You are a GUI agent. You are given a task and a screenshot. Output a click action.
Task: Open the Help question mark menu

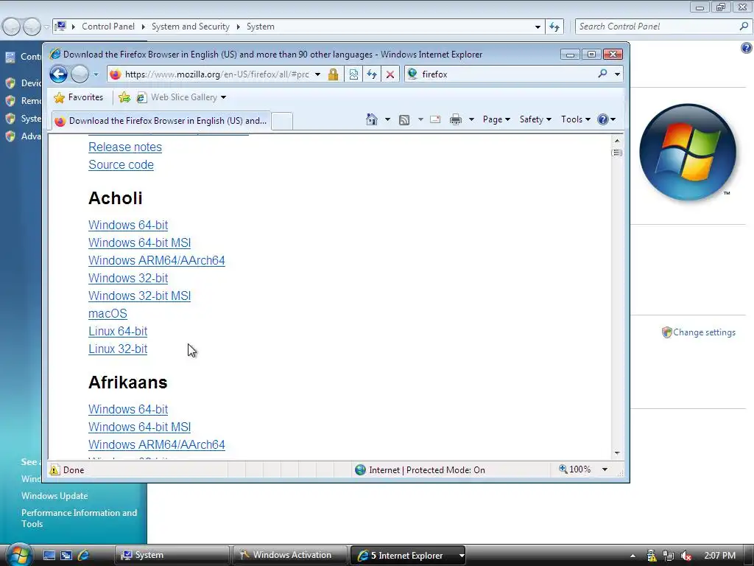point(606,119)
